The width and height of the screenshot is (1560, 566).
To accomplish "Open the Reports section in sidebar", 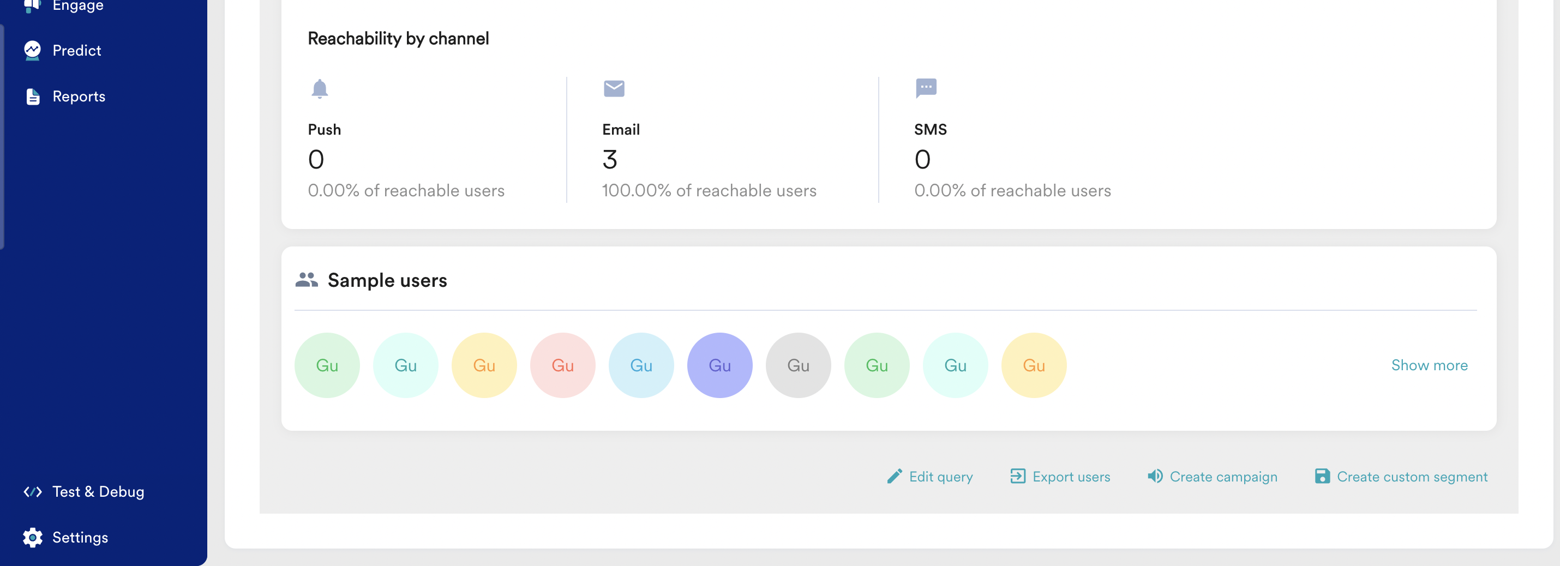I will [79, 97].
